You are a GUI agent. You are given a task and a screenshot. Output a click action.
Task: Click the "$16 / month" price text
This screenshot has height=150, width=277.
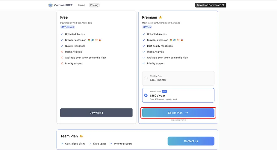click(158, 80)
